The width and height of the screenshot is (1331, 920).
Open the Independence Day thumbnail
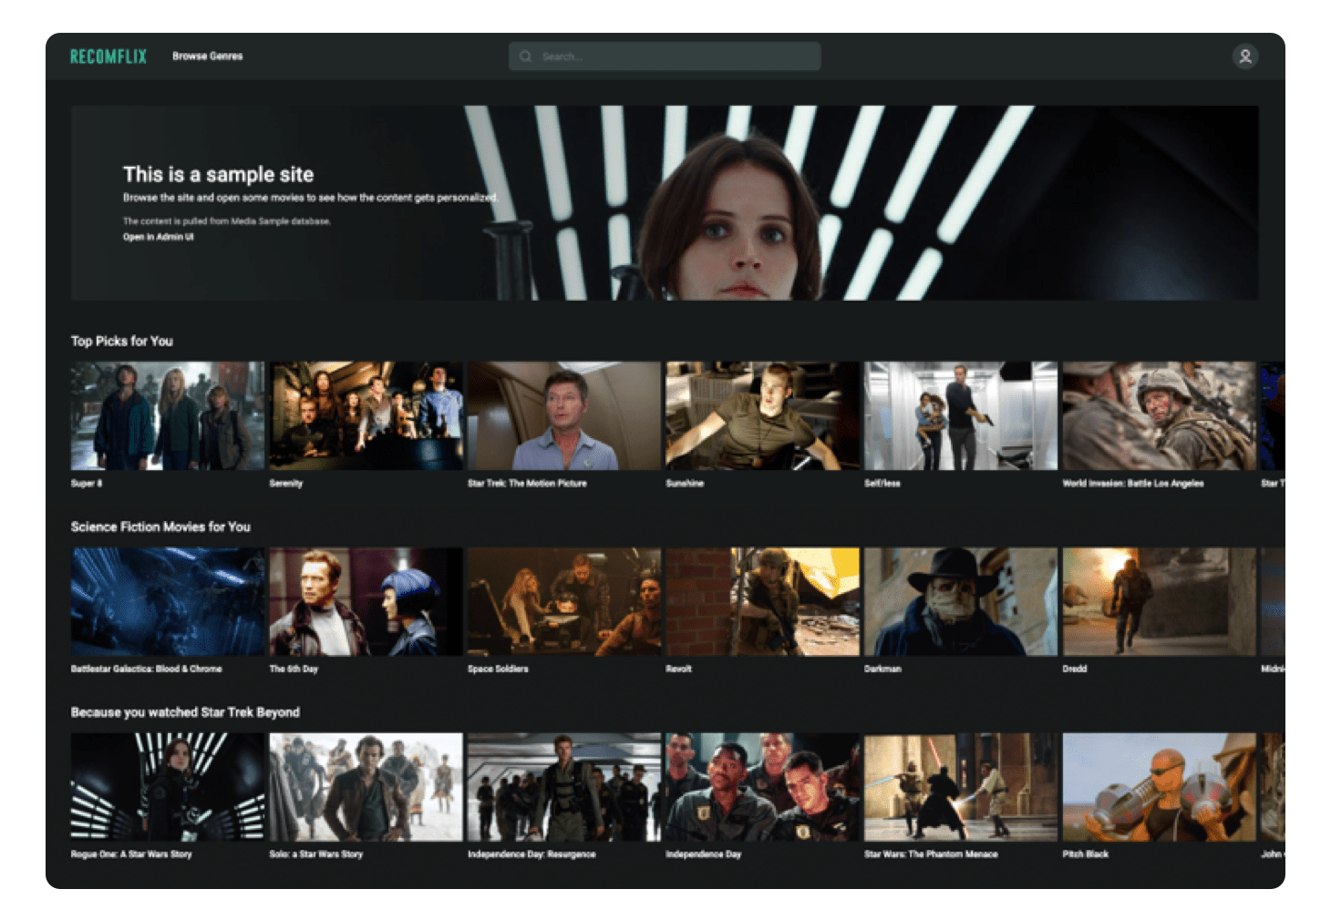pyautogui.click(x=762, y=787)
